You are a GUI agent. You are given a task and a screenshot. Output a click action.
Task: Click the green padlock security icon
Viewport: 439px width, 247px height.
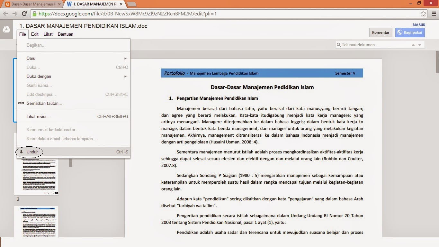[34, 14]
